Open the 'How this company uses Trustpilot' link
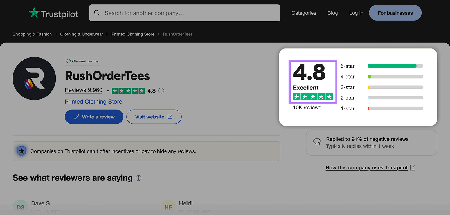The image size is (450, 215). [366, 167]
